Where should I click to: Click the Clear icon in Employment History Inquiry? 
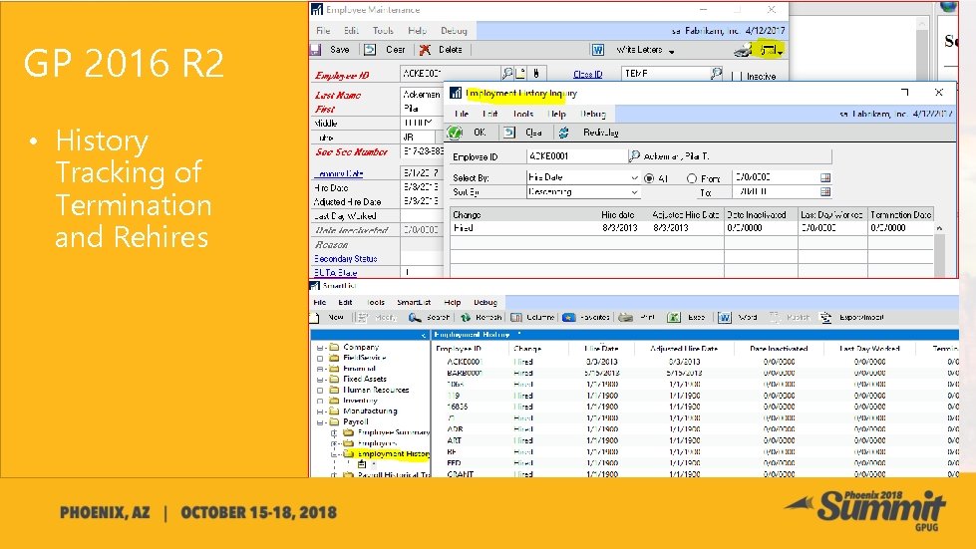509,133
